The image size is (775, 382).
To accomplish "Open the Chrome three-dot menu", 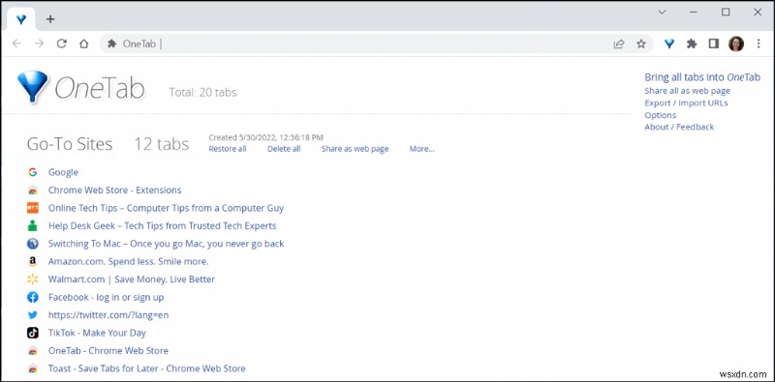I will [759, 44].
